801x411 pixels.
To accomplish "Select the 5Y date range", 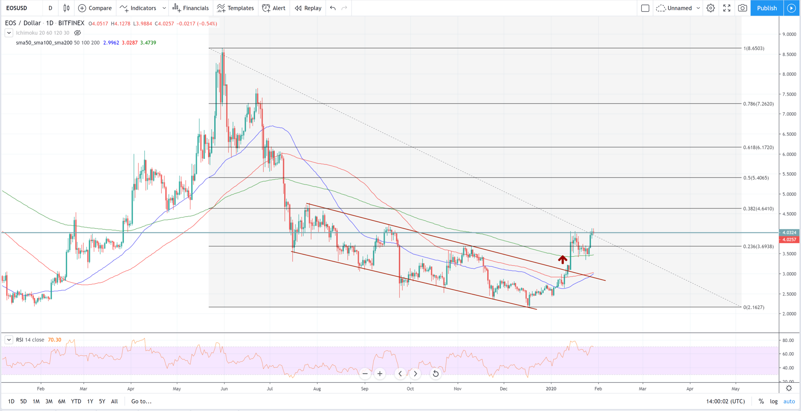I will [102, 402].
